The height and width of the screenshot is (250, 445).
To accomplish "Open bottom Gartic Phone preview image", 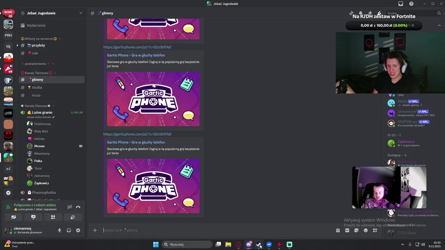I will 153,186.
